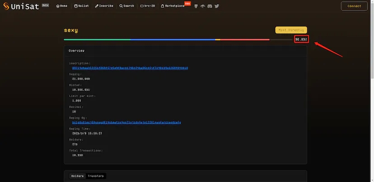Open the GitHub icon link
Screen dimensions: 374x182
195,6
